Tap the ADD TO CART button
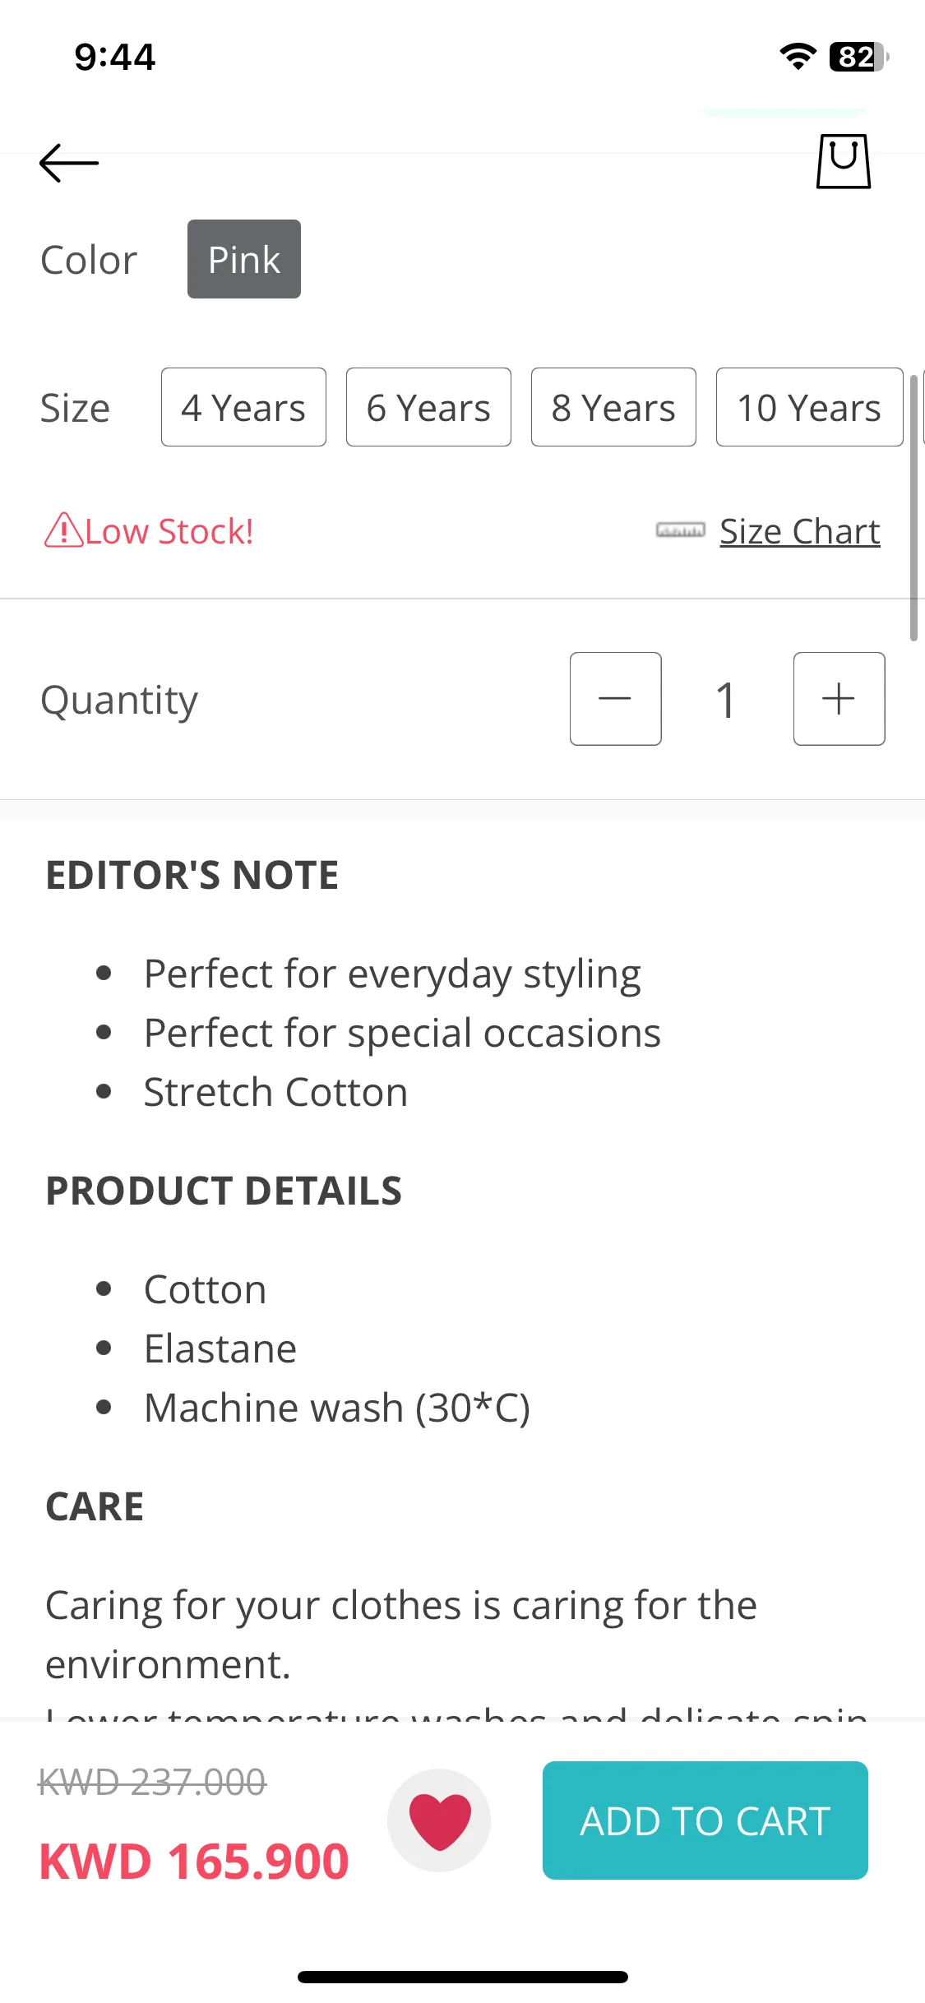 (x=705, y=1820)
